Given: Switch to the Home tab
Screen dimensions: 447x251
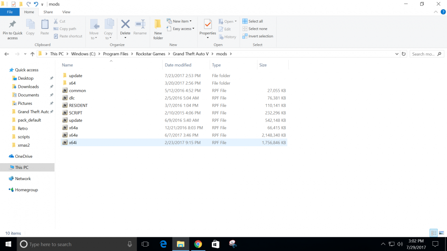Looking at the screenshot, I should (29, 12).
